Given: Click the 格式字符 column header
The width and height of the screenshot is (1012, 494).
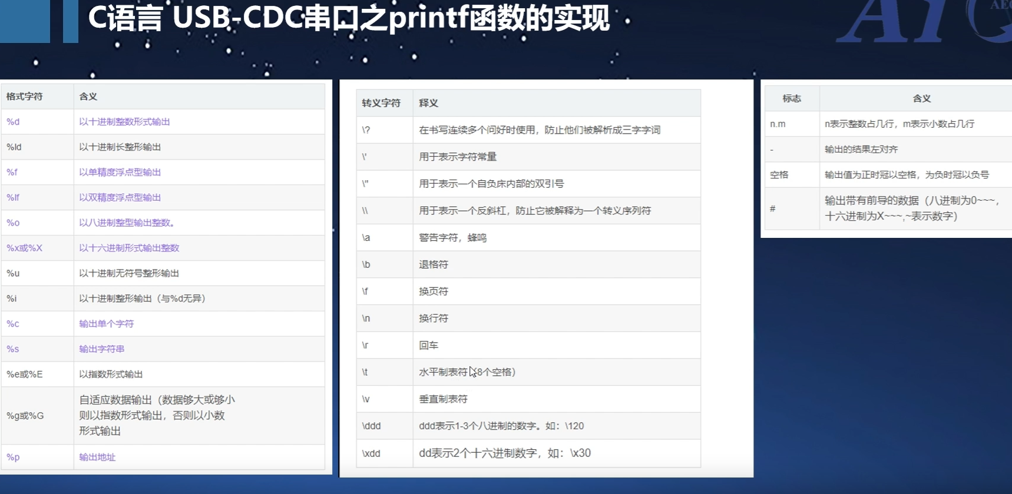Looking at the screenshot, I should point(24,97).
